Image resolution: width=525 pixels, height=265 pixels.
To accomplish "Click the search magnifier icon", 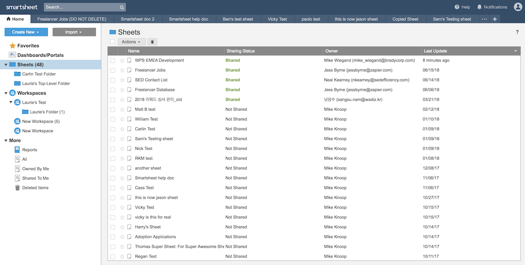I will (122, 7).
